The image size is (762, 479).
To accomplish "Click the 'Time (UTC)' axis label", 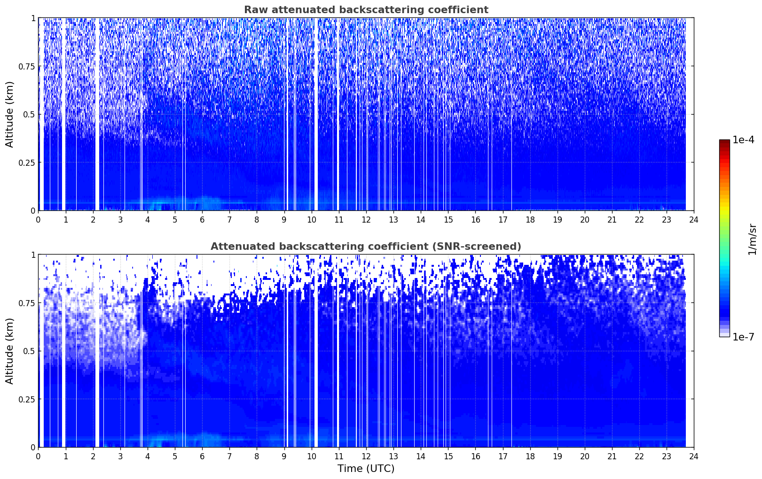I will tap(366, 469).
